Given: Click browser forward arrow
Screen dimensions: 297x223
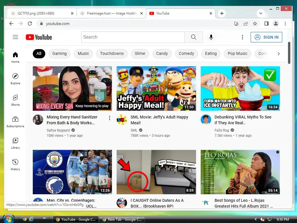Looking at the screenshot, I should coord(21,24).
